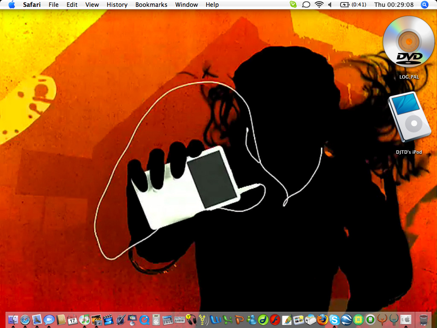This screenshot has width=437, height=328.
Task: Open the Bookmarks menu
Action: (x=151, y=5)
